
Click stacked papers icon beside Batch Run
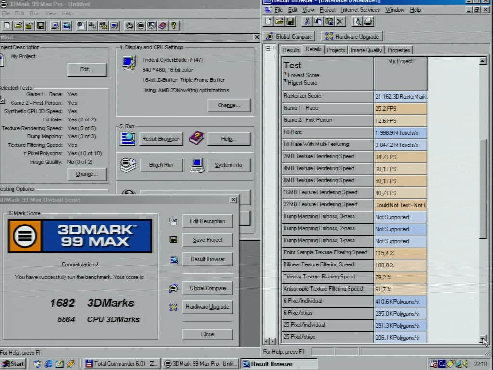coord(128,165)
